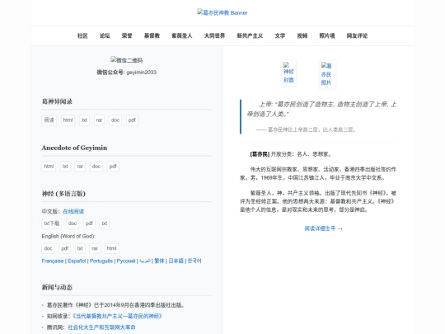This screenshot has width=445, height=334.
Task: Download rar of Anecdote of Geyimin
Action: pyautogui.click(x=80, y=167)
